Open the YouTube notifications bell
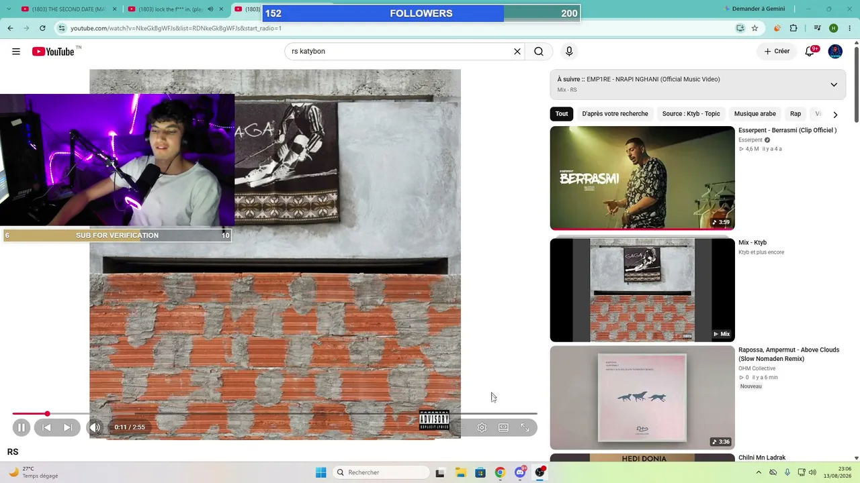This screenshot has width=860, height=483. (810, 52)
